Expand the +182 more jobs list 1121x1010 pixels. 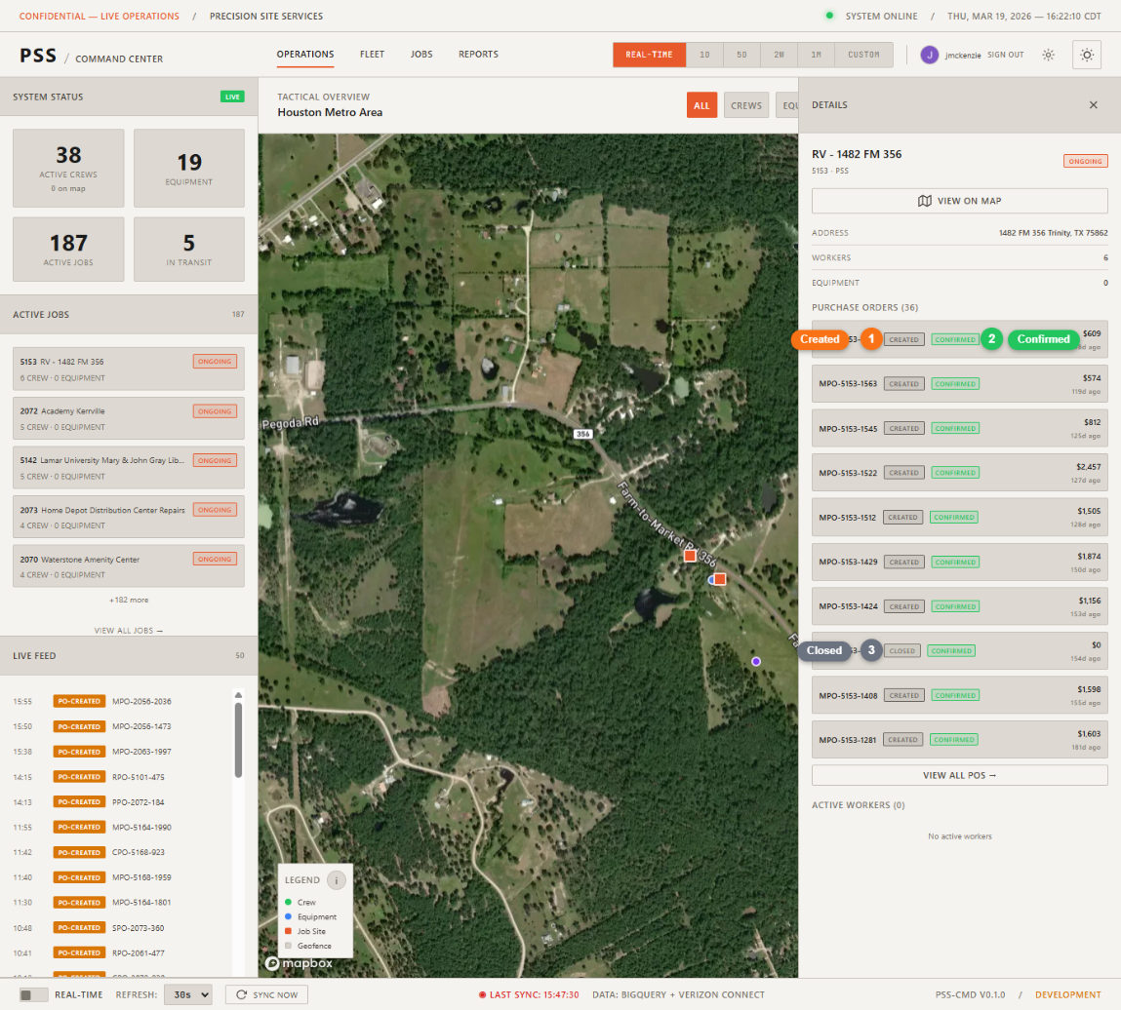[129, 600]
